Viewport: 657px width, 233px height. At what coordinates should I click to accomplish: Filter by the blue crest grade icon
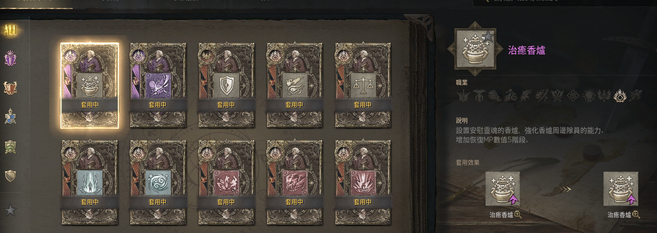[x=10, y=117]
